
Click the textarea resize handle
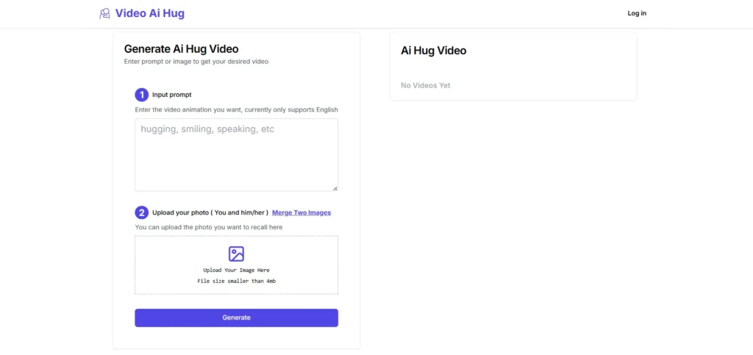pyautogui.click(x=335, y=188)
